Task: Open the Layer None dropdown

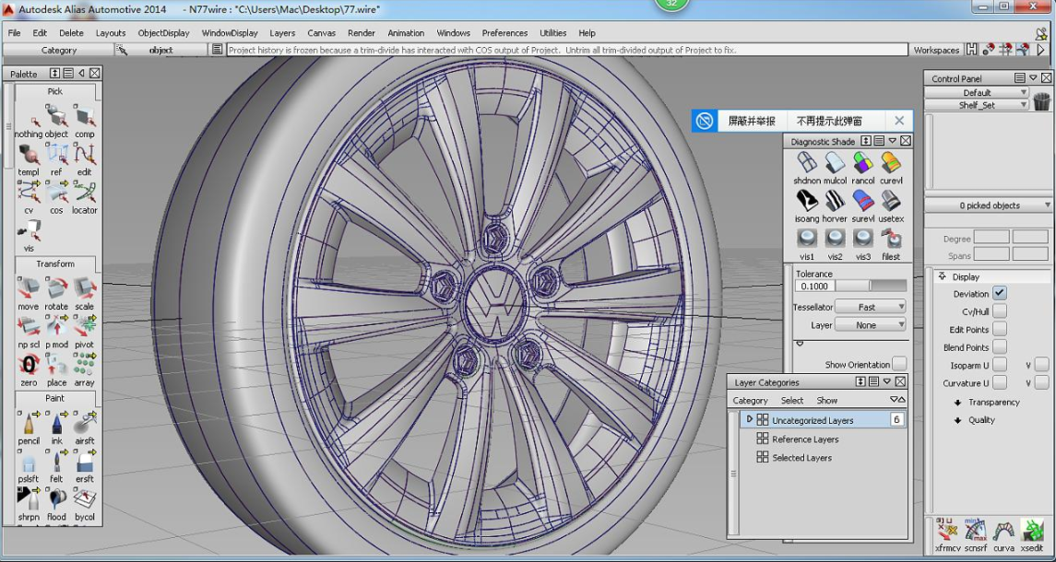Action: (871, 325)
